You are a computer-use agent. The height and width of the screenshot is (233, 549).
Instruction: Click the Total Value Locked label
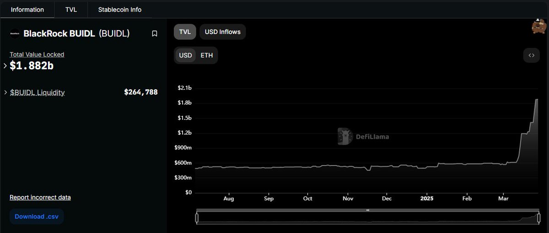(37, 54)
